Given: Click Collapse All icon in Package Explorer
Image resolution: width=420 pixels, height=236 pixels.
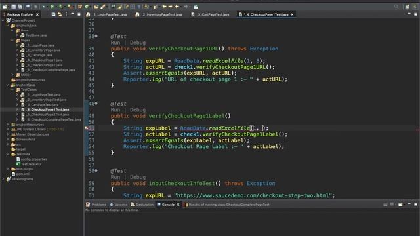Looking at the screenshot, I should [53, 14].
